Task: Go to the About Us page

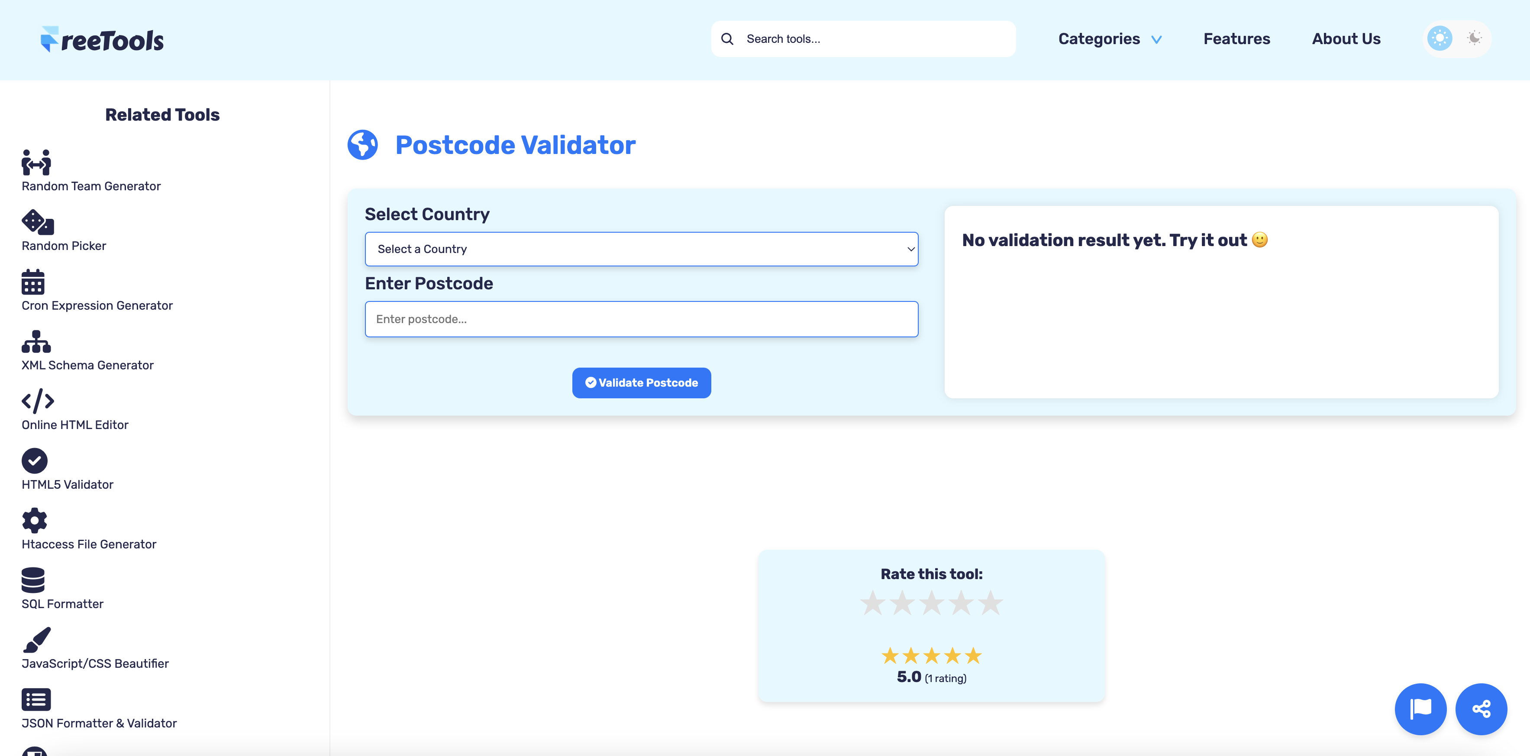Action: 1346,38
